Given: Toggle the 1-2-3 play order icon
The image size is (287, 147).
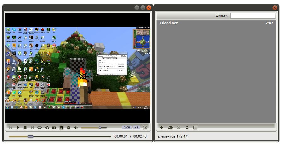Looking at the screenshot, I should click(x=47, y=127).
